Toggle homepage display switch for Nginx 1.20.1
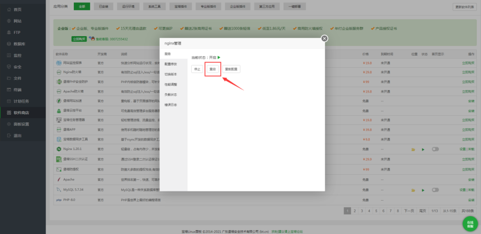The width and height of the screenshot is (481, 234). (x=435, y=149)
